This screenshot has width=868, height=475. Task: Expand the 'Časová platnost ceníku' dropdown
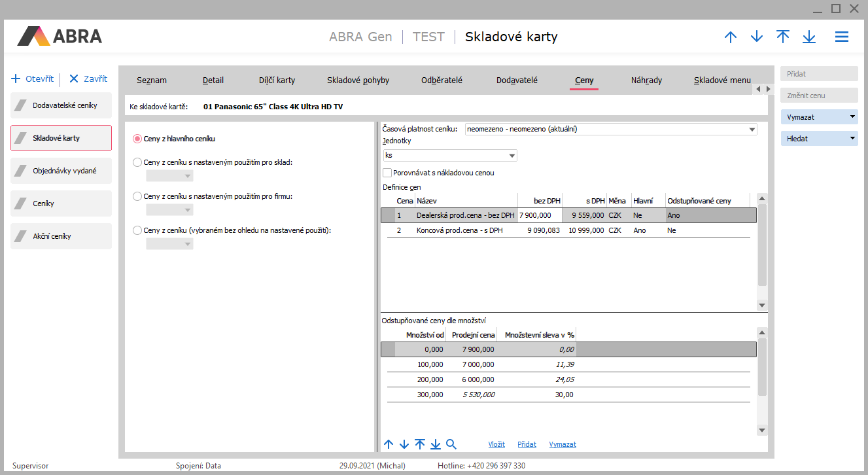(750, 130)
